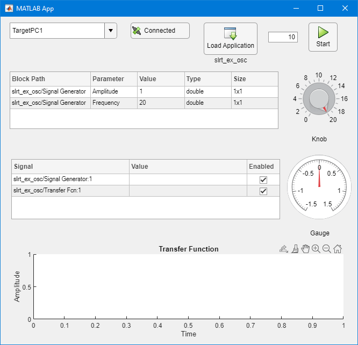Click the MATLAB logo in title bar

point(9,9)
